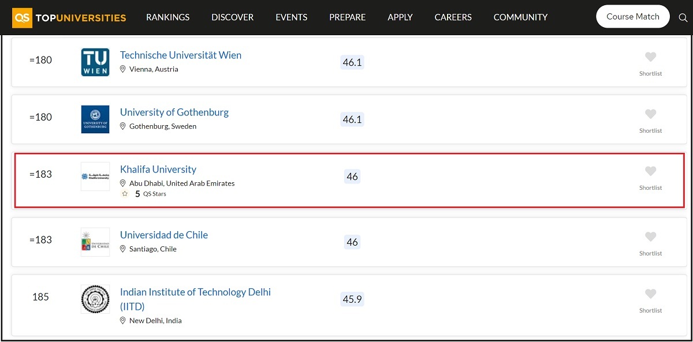Shortlist Technische Universität Wien with heart
The height and width of the screenshot is (342, 693).
tap(650, 57)
